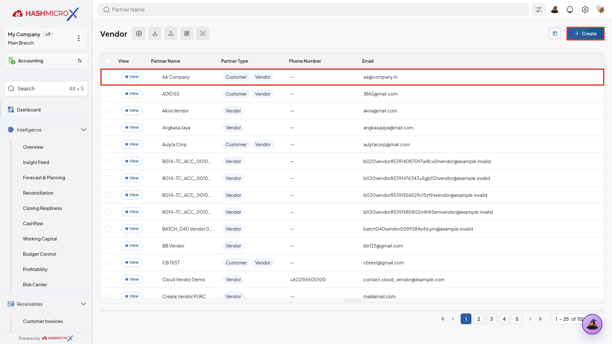Screen dimensions: 612x344
Task: Open notifications bell
Action: tap(570, 10)
